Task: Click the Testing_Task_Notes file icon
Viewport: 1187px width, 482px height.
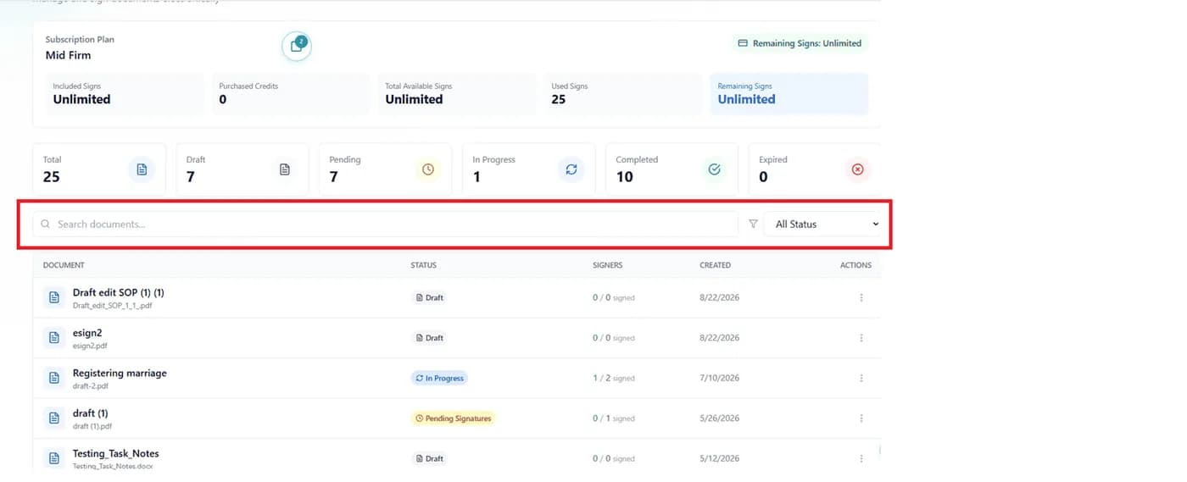Action: pyautogui.click(x=54, y=458)
